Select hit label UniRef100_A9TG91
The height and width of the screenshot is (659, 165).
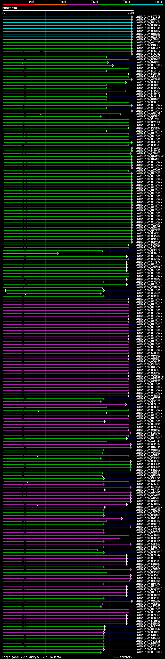pyautogui.click(x=148, y=42)
